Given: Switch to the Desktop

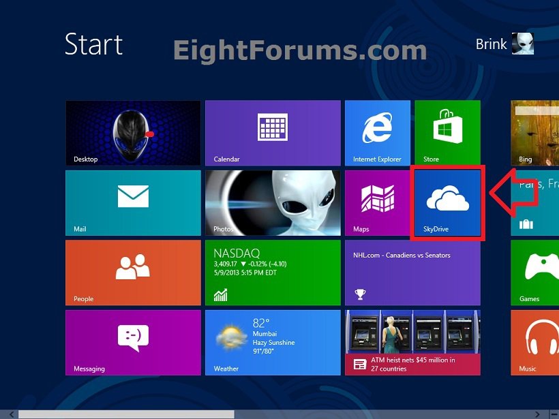Looking at the screenshot, I should 133,132.
